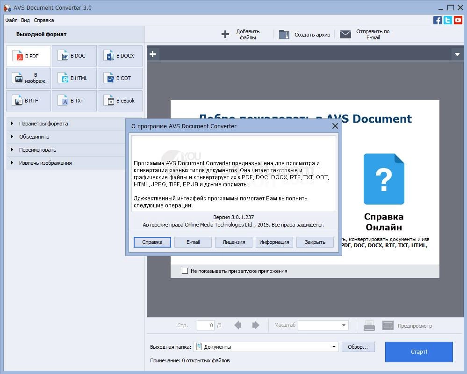467x374 pixels.
Task: Click the printer icon
Action: tap(369, 326)
